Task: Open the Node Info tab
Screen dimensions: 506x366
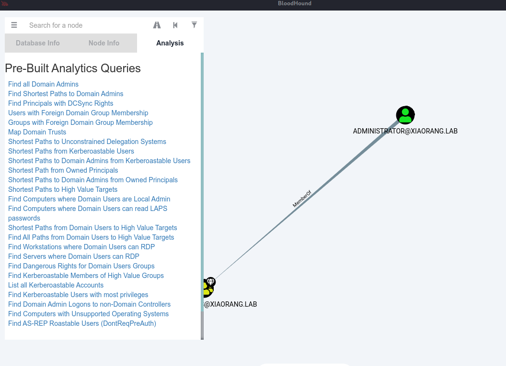Action: tap(104, 43)
